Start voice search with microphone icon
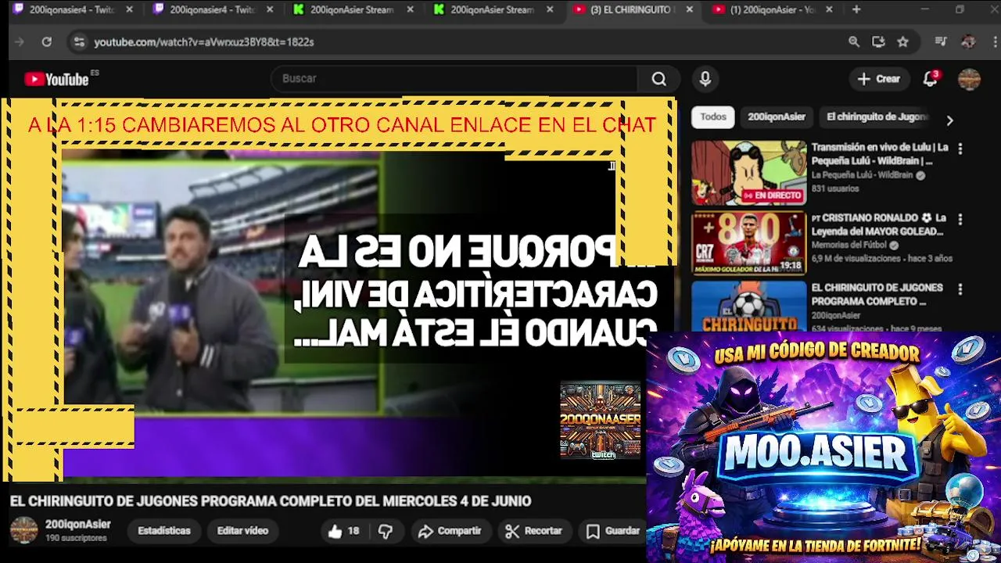The height and width of the screenshot is (563, 1001). (705, 79)
